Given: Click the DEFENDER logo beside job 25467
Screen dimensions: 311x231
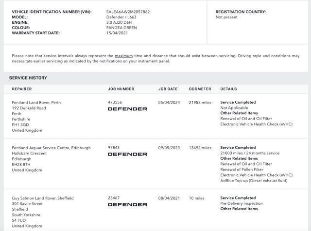Looking at the screenshot, I should (127, 205).
